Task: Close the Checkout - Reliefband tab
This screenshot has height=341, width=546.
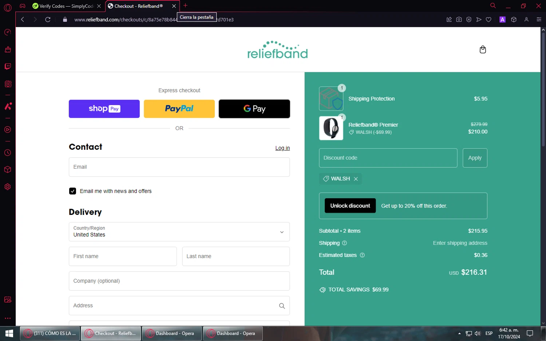Action: pos(174,6)
